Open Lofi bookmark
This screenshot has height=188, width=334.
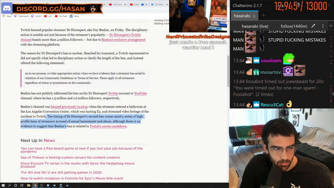(x=48, y=16)
